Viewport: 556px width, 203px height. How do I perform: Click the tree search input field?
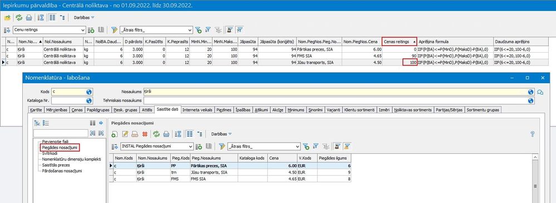click(60, 133)
